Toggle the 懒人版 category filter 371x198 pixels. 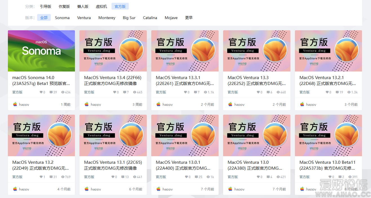[83, 6]
